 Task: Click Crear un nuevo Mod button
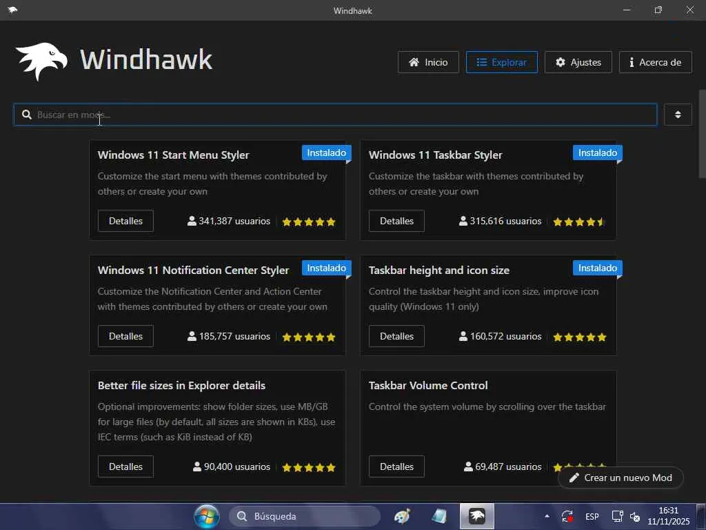coord(621,478)
